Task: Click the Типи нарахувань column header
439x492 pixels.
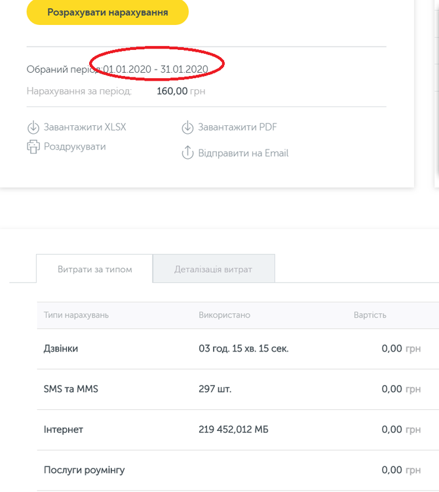Action: coord(76,315)
